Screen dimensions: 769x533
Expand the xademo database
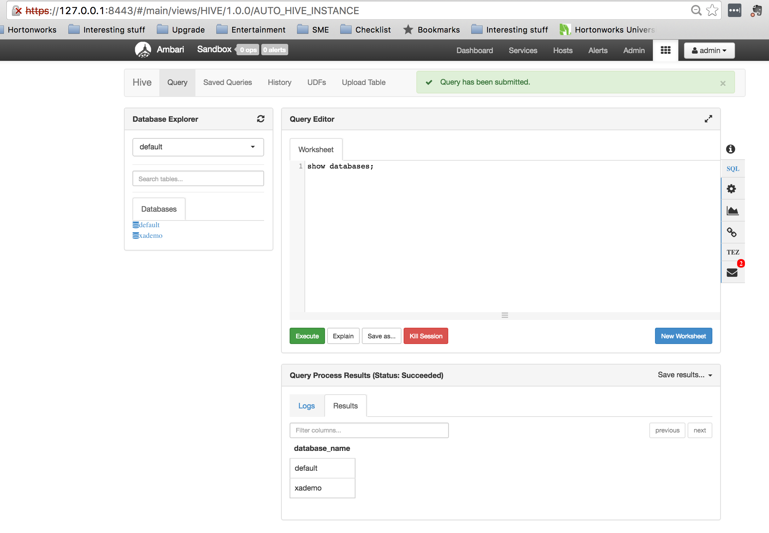point(150,235)
